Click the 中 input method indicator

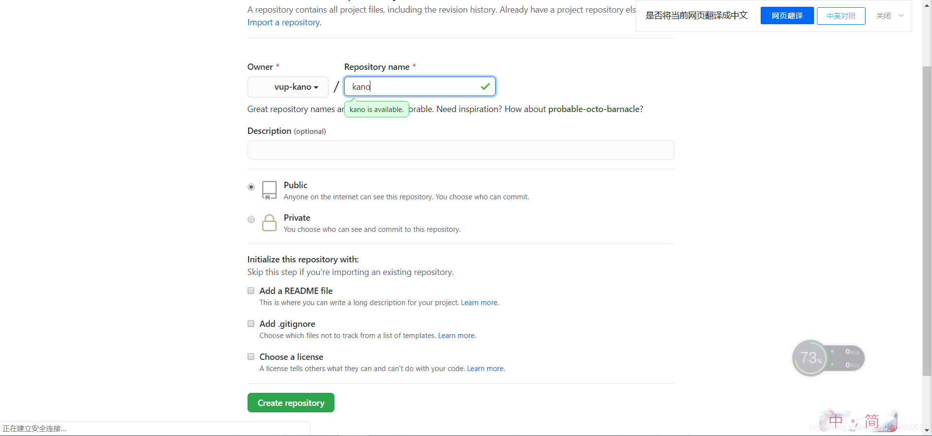pyautogui.click(x=836, y=420)
